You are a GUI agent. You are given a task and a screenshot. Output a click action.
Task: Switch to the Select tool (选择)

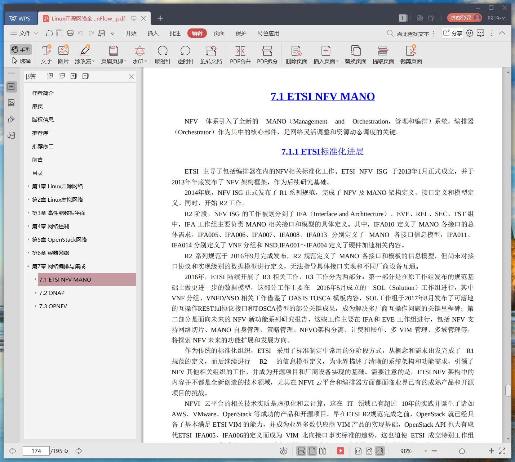click(x=21, y=61)
